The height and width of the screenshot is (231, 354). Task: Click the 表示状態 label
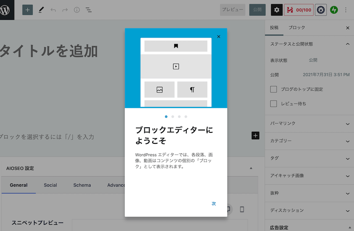tap(279, 60)
